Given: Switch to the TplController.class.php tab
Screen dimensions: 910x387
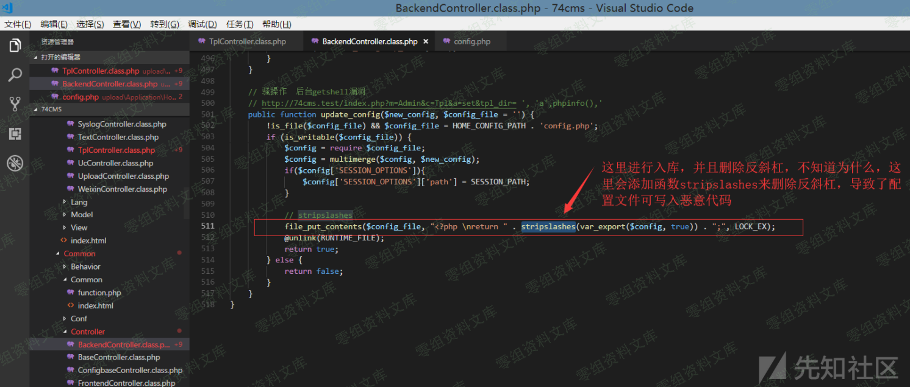Looking at the screenshot, I should coord(246,41).
